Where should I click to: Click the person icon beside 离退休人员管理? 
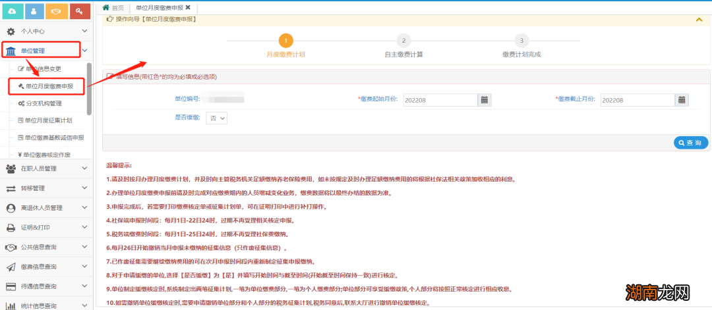click(11, 208)
